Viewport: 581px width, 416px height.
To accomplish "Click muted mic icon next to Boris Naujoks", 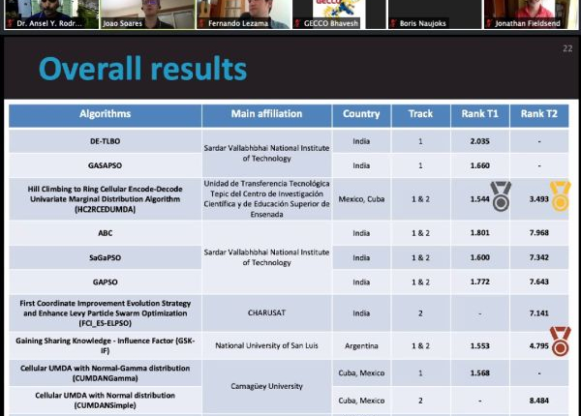I will point(393,23).
